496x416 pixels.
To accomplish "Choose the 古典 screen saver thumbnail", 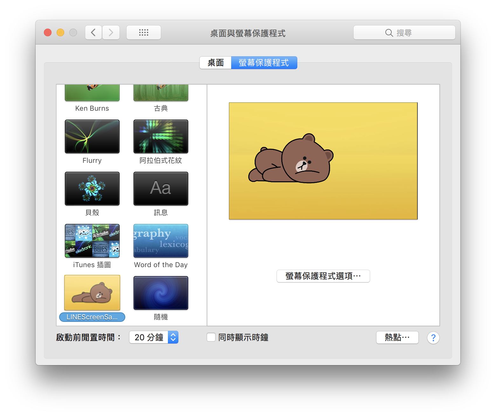I will click(161, 93).
